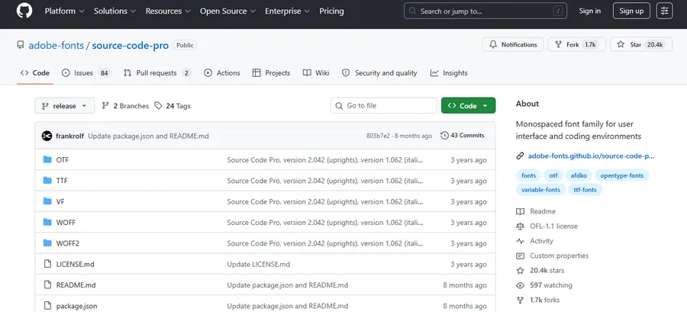Click the otf topic tag

[x=553, y=175]
